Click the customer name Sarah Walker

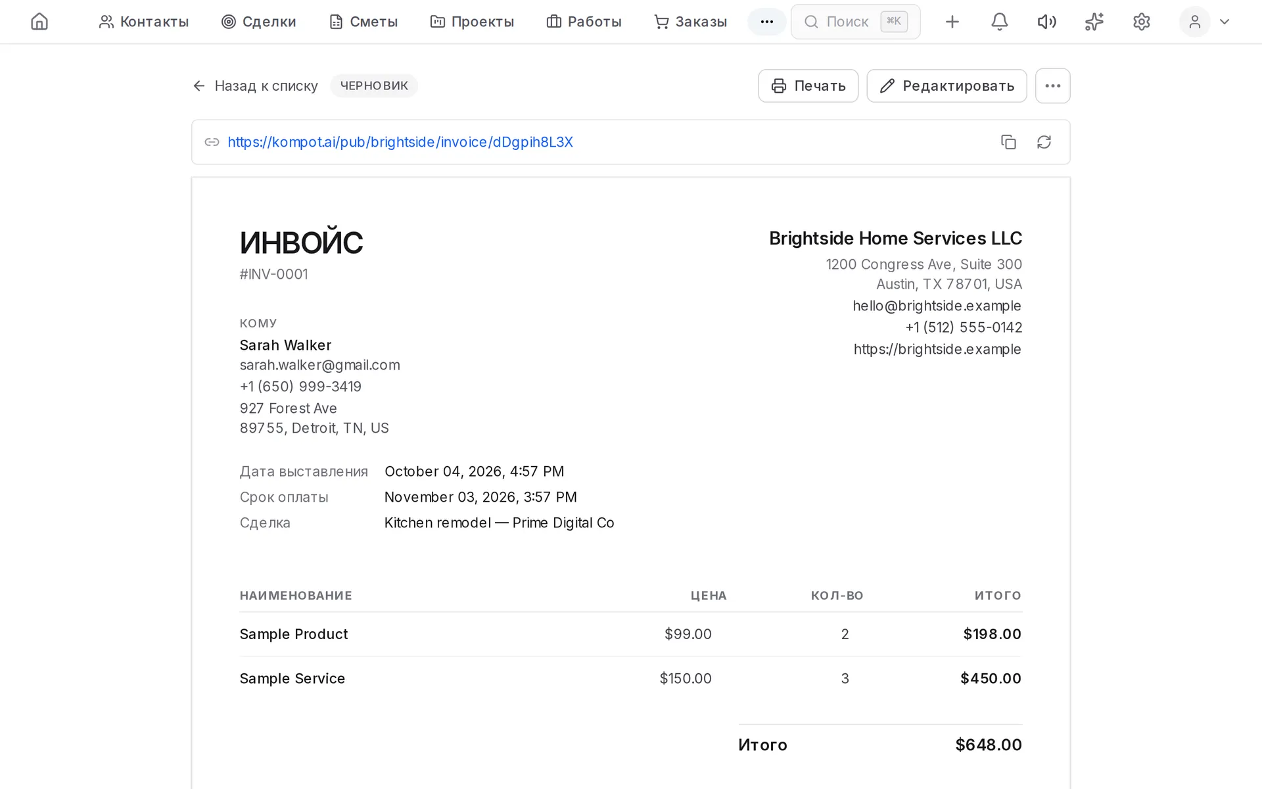pyautogui.click(x=285, y=345)
